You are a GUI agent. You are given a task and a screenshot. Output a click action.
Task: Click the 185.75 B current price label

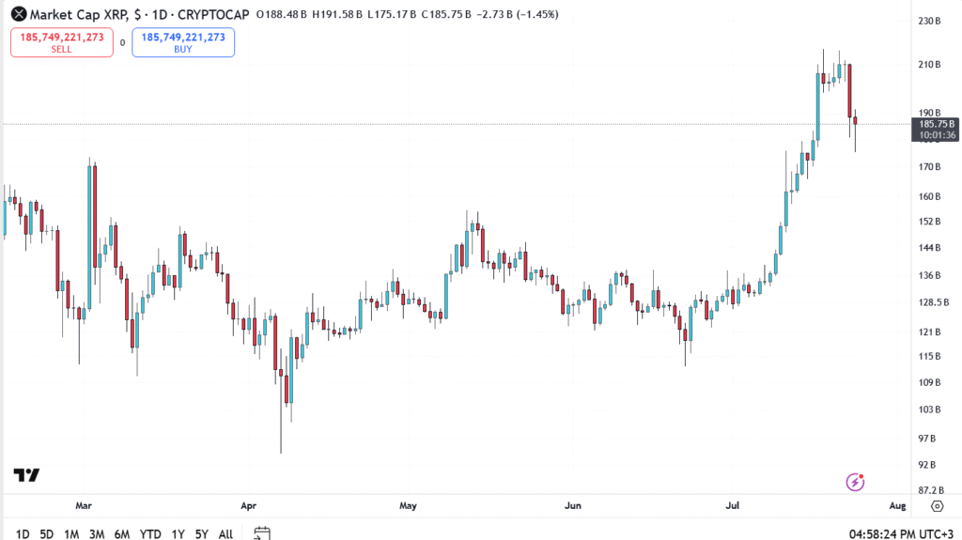point(937,124)
